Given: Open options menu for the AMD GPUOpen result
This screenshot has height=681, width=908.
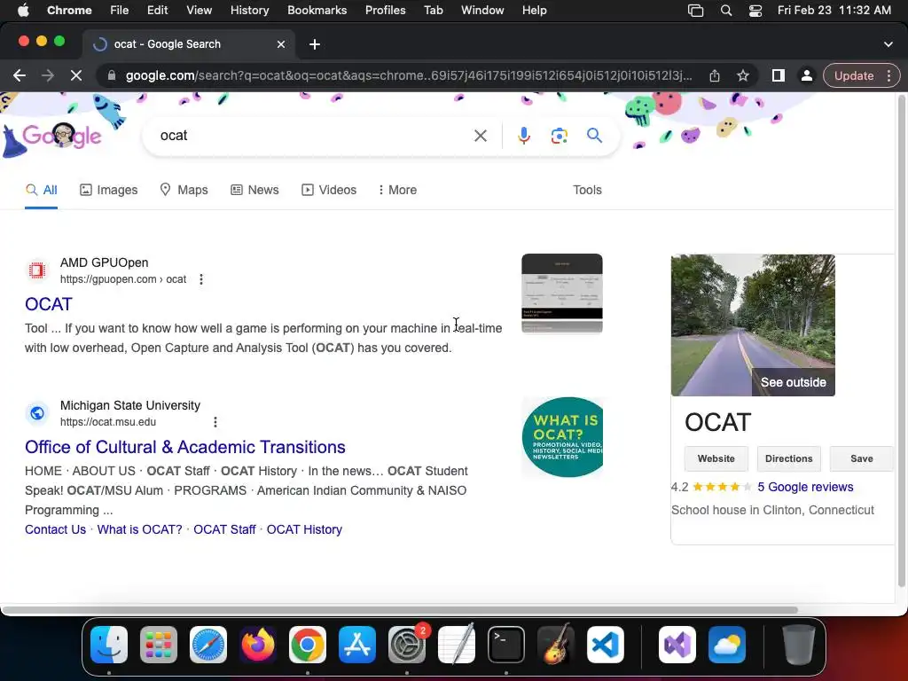Looking at the screenshot, I should [201, 279].
